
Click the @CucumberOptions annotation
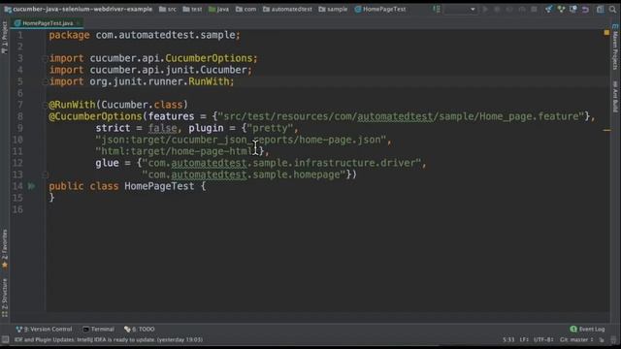point(95,116)
